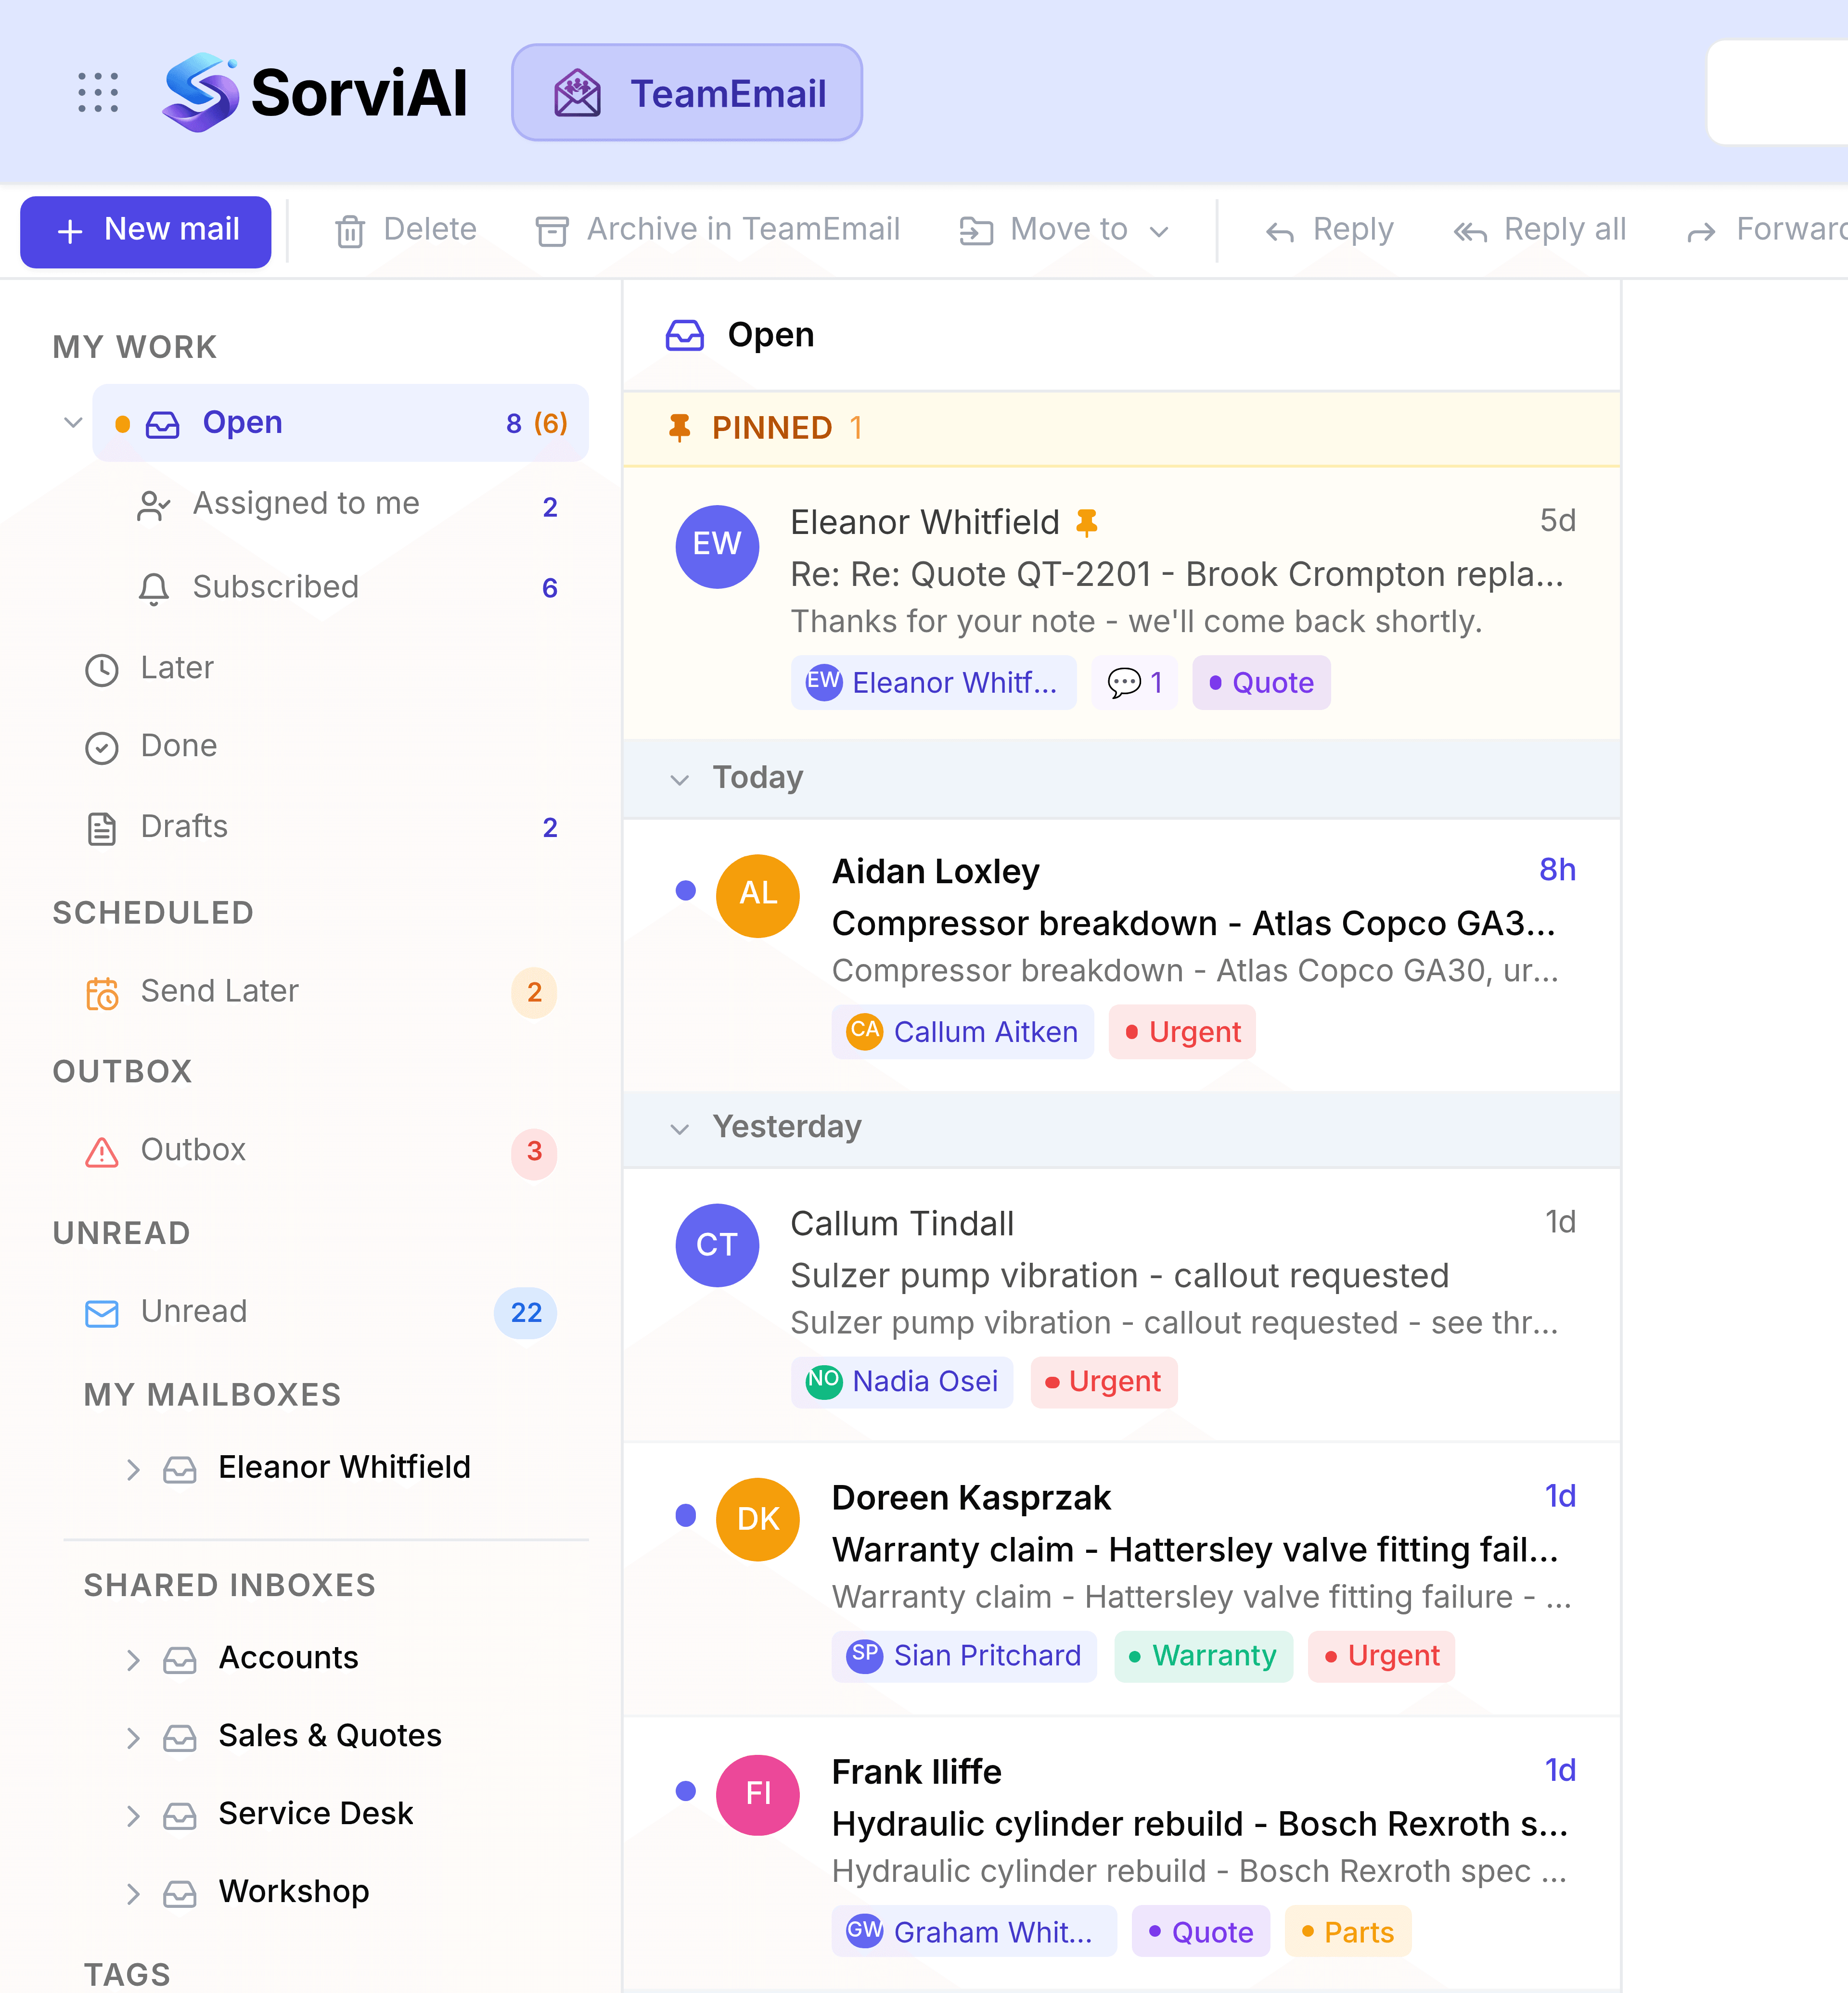Open the Move to dropdown
Image resolution: width=1848 pixels, height=1993 pixels.
(1064, 230)
